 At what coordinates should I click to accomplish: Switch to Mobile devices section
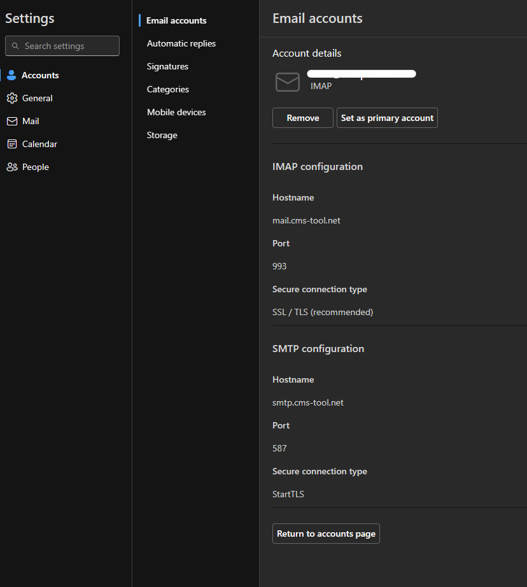pos(176,112)
